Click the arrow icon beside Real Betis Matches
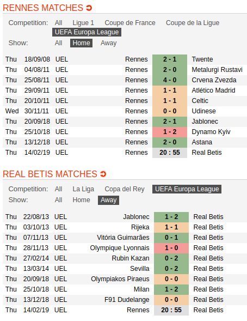The image size is (247, 321). (103, 174)
